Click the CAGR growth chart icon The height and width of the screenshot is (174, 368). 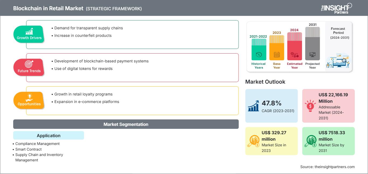pyautogui.click(x=254, y=106)
